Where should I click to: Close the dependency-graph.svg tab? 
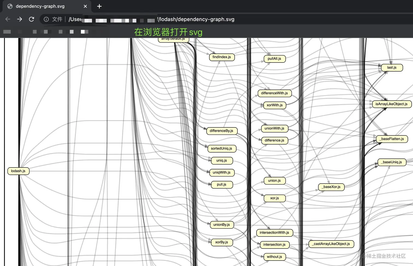(x=85, y=6)
